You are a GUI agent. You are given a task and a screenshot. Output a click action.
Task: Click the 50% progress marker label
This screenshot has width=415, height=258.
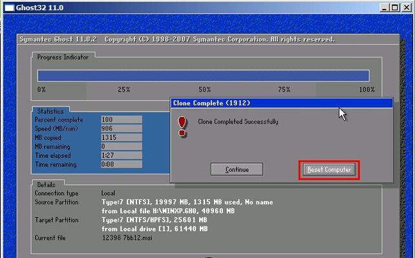click(204, 90)
